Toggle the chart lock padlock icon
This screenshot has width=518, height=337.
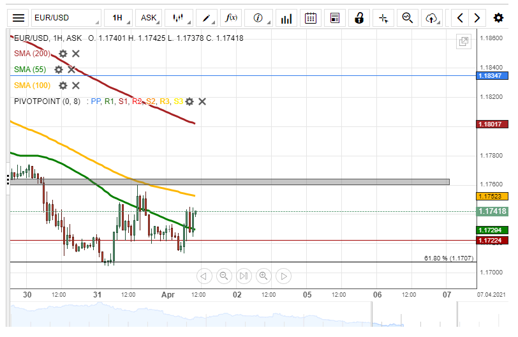pos(359,18)
